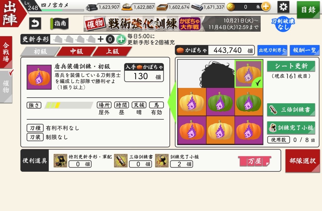Open the 出現刀剣男士 list
The height and width of the screenshot is (211, 322).
coord(272,51)
